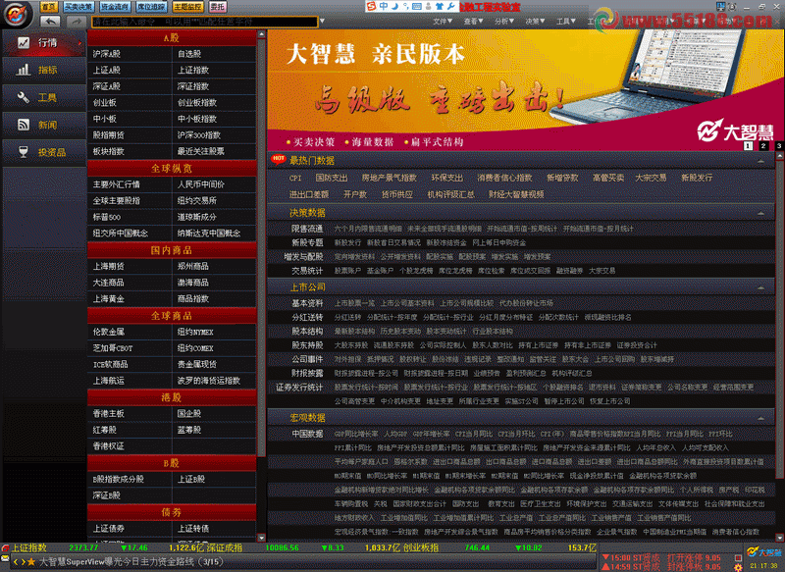
Task: Go forward with the right arrow button
Action: [x=76, y=22]
